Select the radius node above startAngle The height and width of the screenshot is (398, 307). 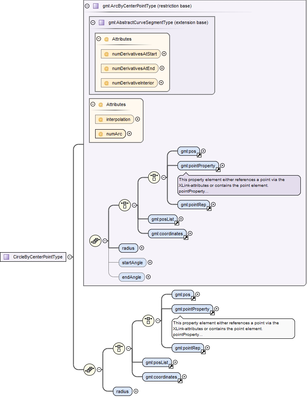pos(128,248)
